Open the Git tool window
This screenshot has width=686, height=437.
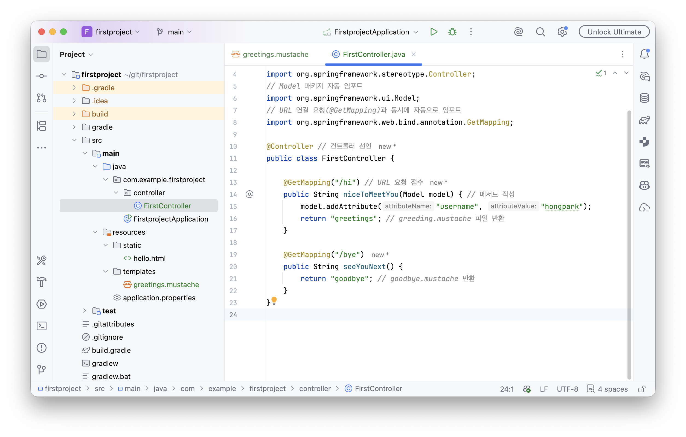click(42, 369)
